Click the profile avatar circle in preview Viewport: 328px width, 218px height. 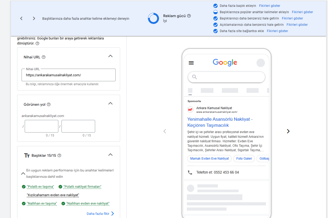[x=261, y=63]
